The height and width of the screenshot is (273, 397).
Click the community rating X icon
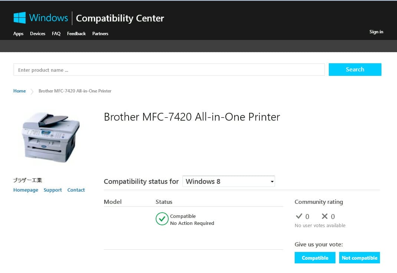325,216
